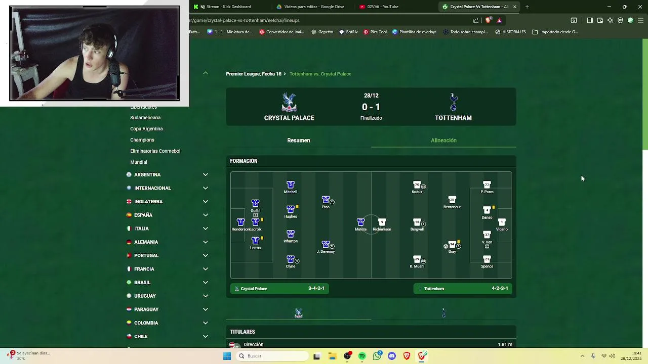Click Tottenham 4-2-3-1 formation bar
Viewport: 648px width, 364px height.
pyautogui.click(x=463, y=289)
